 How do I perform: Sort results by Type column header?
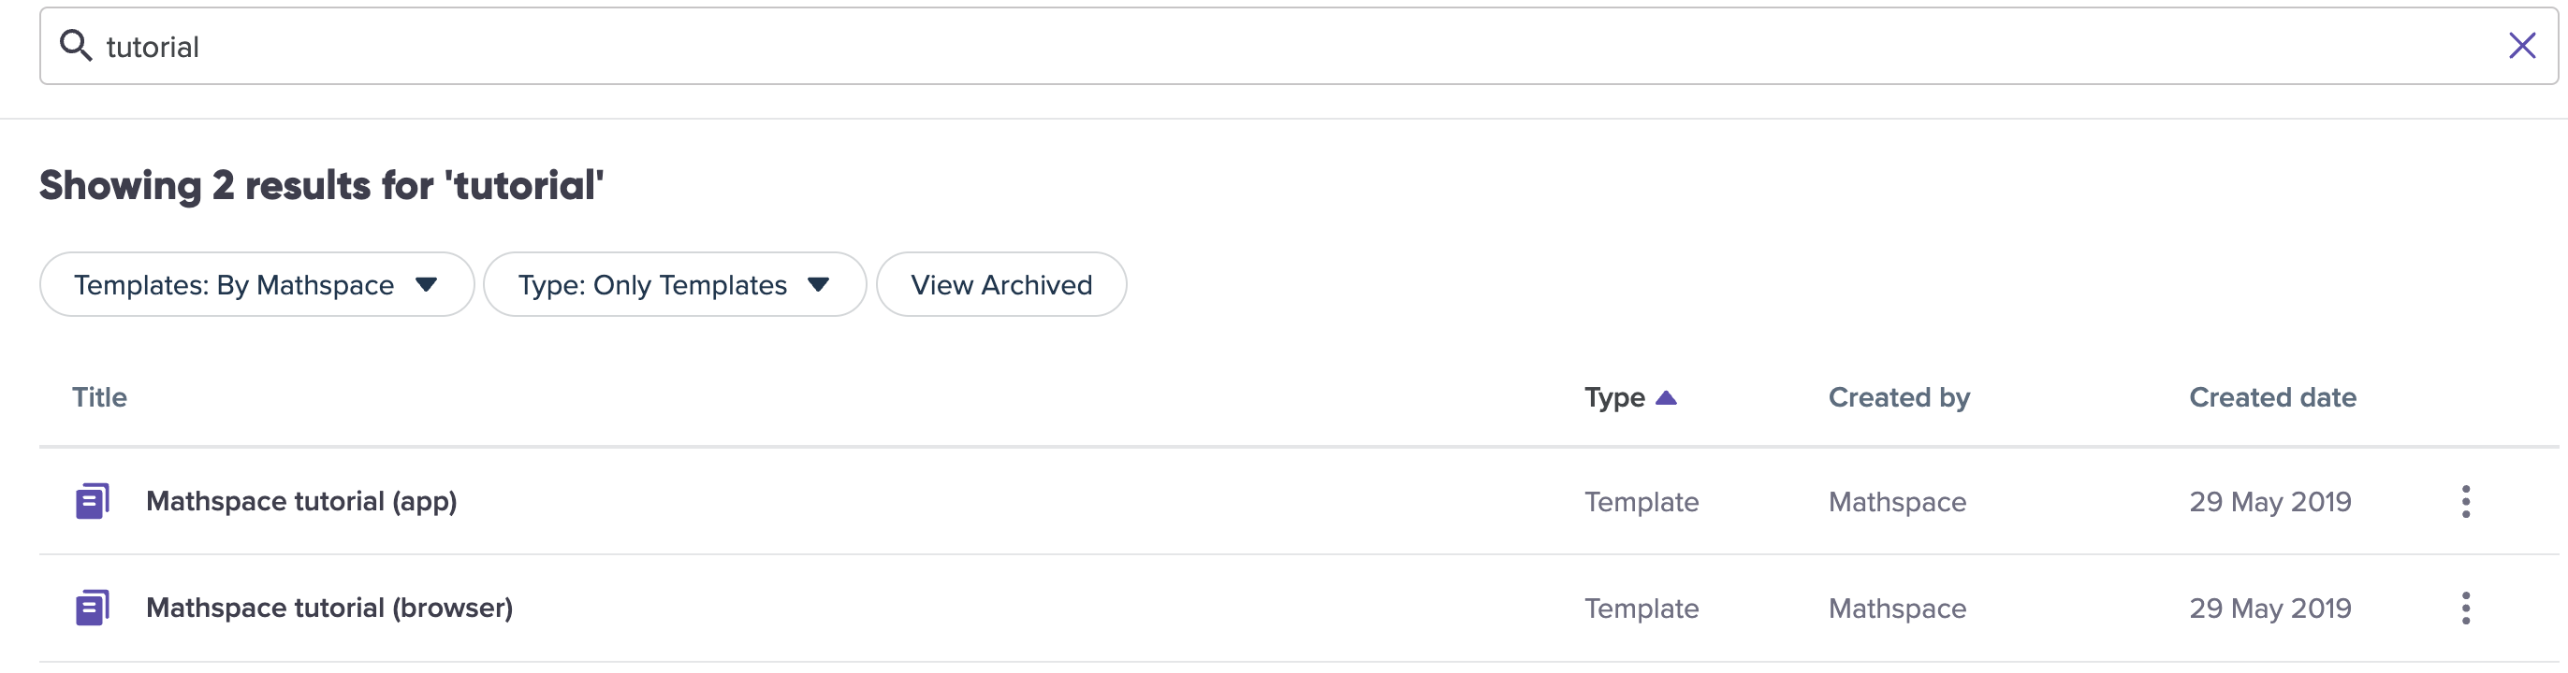point(1614,397)
